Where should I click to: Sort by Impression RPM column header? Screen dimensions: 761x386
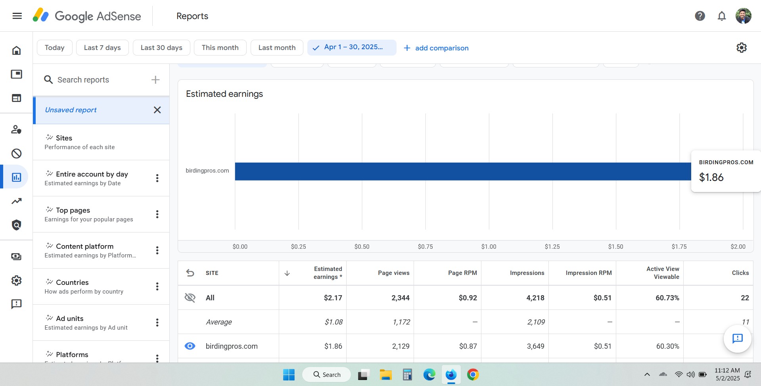588,273
